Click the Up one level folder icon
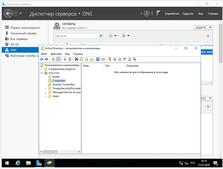The image size is (223, 169). pos(53,59)
